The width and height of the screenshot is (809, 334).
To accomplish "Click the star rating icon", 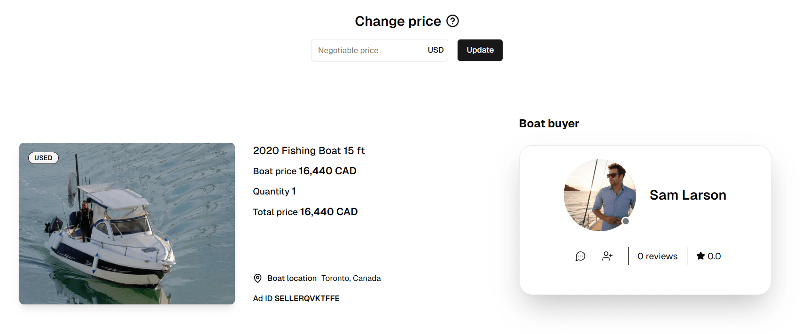I will tap(700, 256).
